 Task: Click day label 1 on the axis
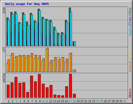(9, 101)
